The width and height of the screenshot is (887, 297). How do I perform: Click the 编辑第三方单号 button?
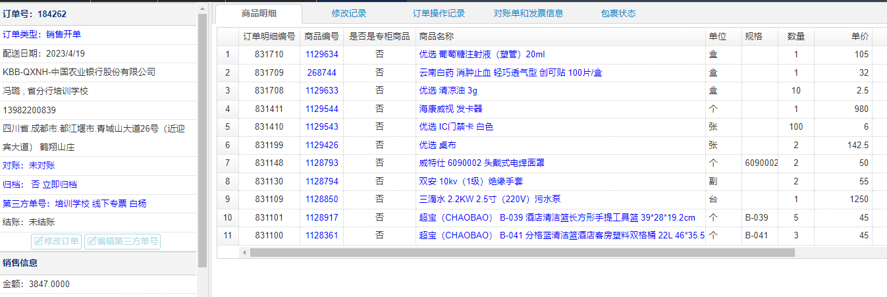(x=122, y=241)
